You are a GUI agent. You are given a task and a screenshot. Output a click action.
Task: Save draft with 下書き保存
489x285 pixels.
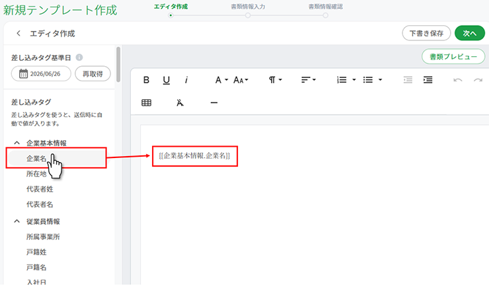pos(426,33)
